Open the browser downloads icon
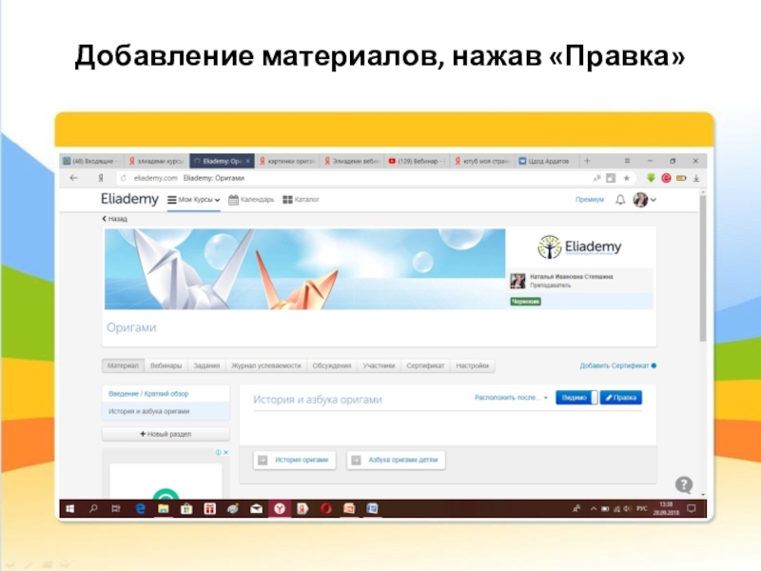The height and width of the screenshot is (571, 761). [x=696, y=178]
